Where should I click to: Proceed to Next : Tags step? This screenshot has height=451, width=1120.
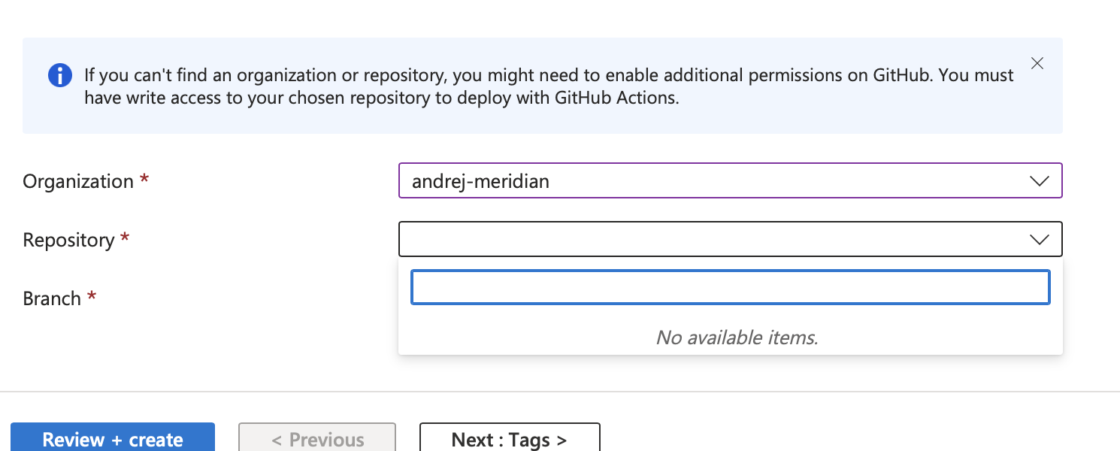click(x=510, y=439)
